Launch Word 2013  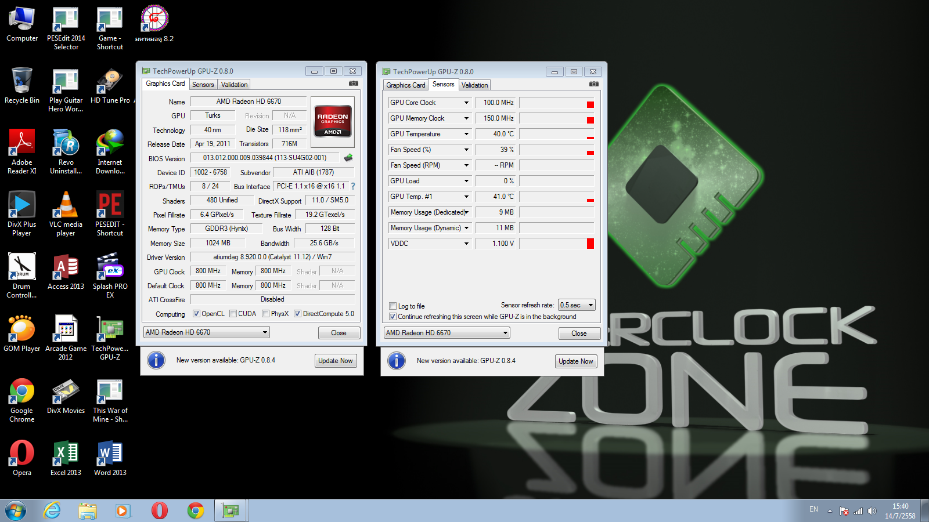click(110, 458)
